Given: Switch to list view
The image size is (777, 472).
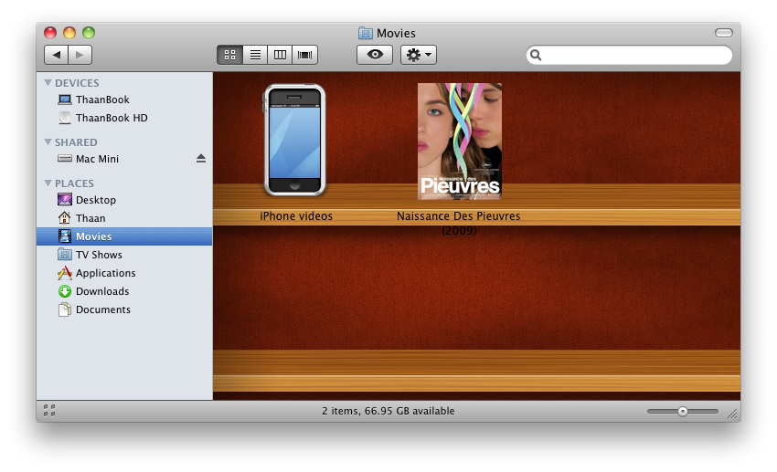Looking at the screenshot, I should click(x=255, y=55).
